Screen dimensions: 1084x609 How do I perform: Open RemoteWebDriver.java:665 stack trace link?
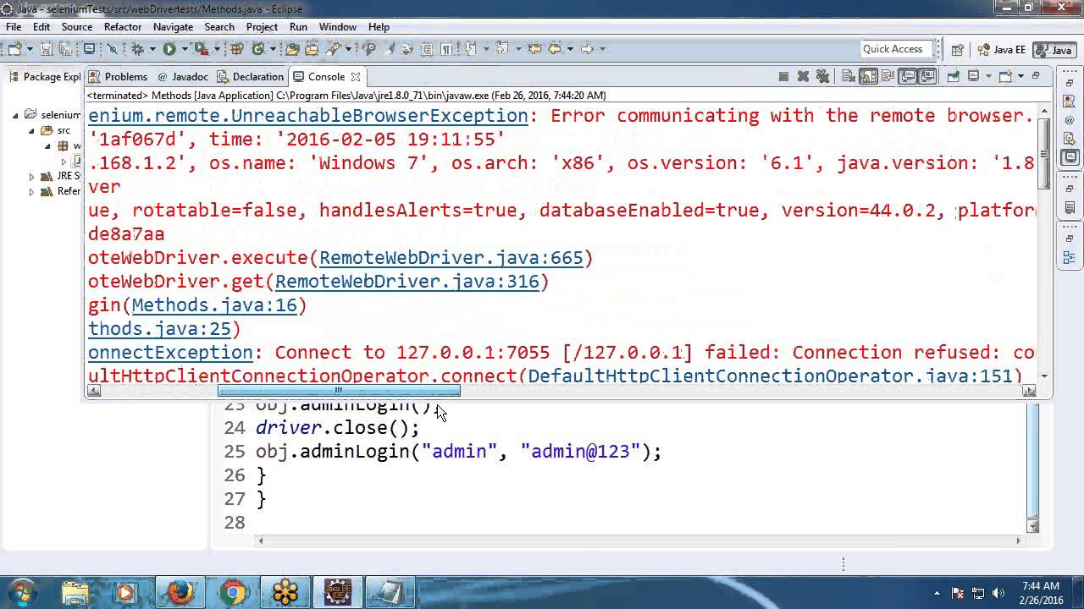[x=451, y=258]
